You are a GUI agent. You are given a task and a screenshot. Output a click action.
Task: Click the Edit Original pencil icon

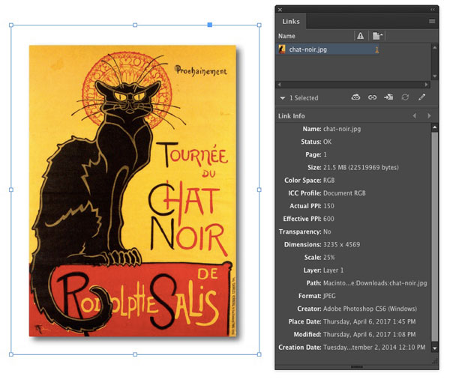click(x=421, y=97)
